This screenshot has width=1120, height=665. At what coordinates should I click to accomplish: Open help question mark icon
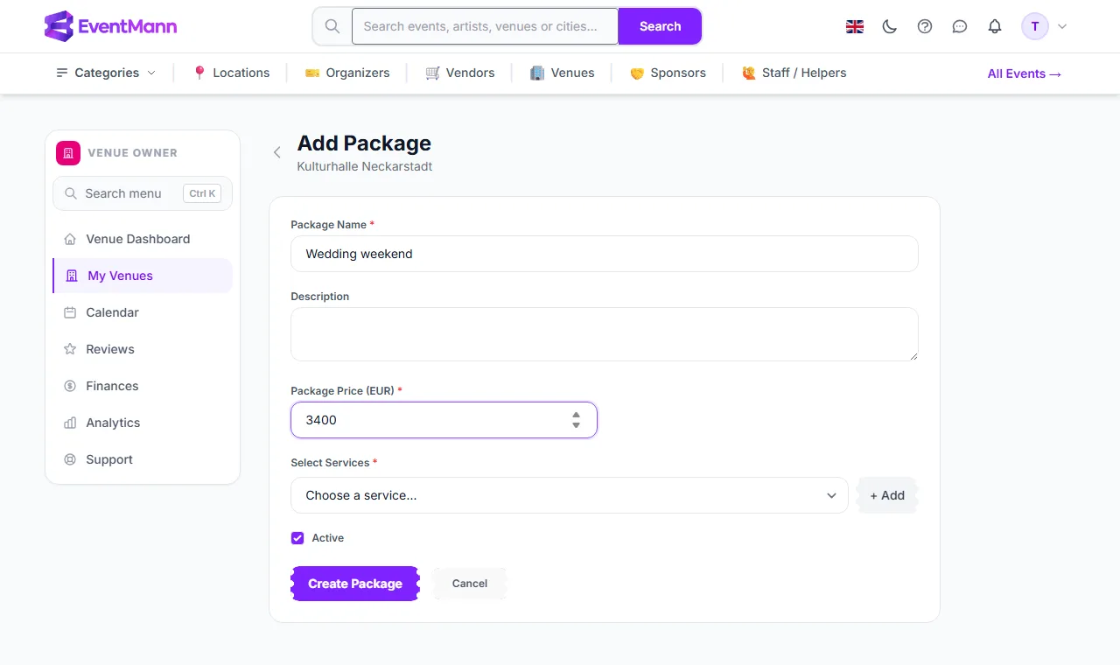pos(925,26)
